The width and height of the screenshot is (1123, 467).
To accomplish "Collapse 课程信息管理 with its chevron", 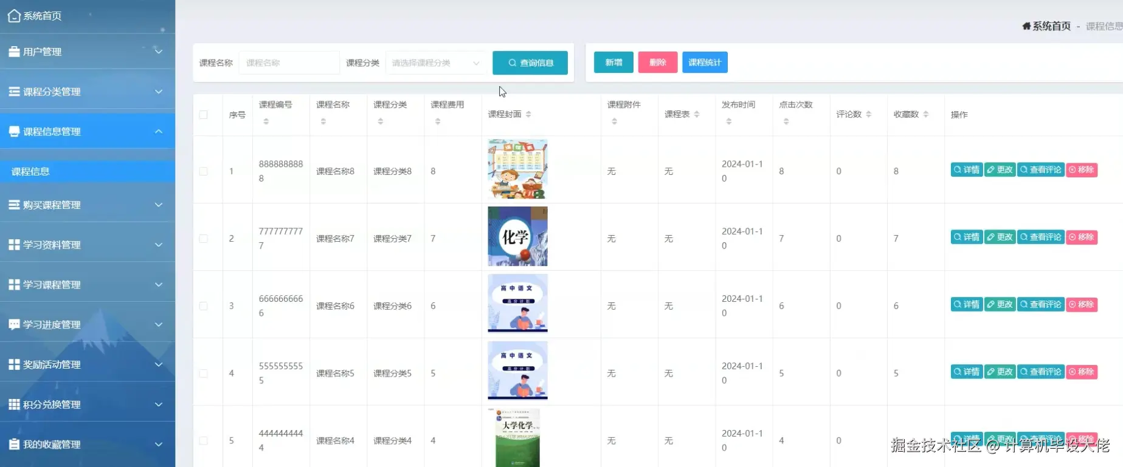I will pyautogui.click(x=159, y=131).
